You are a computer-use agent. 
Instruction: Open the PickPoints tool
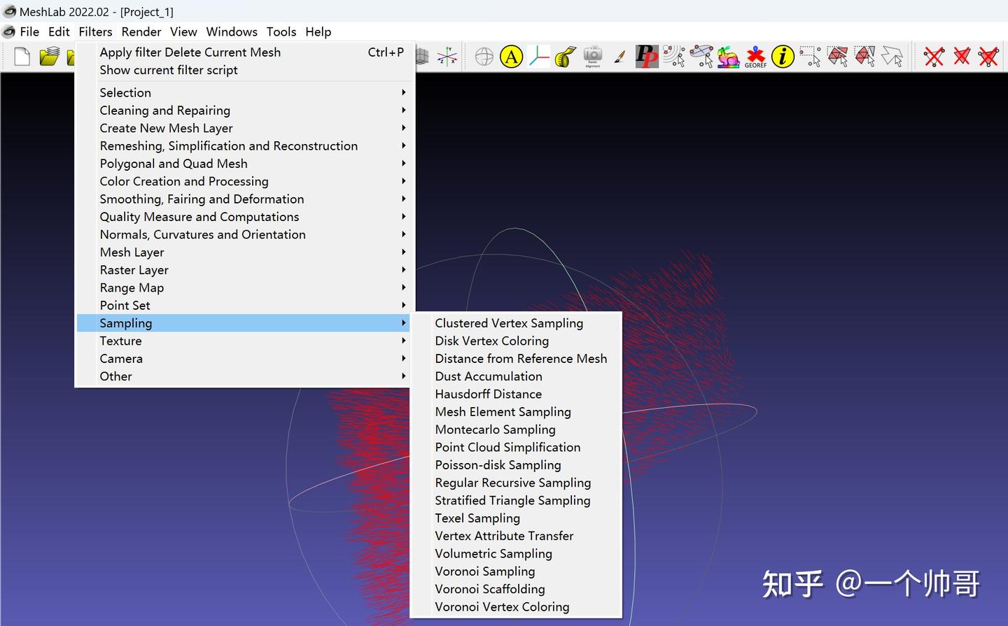[x=646, y=56]
